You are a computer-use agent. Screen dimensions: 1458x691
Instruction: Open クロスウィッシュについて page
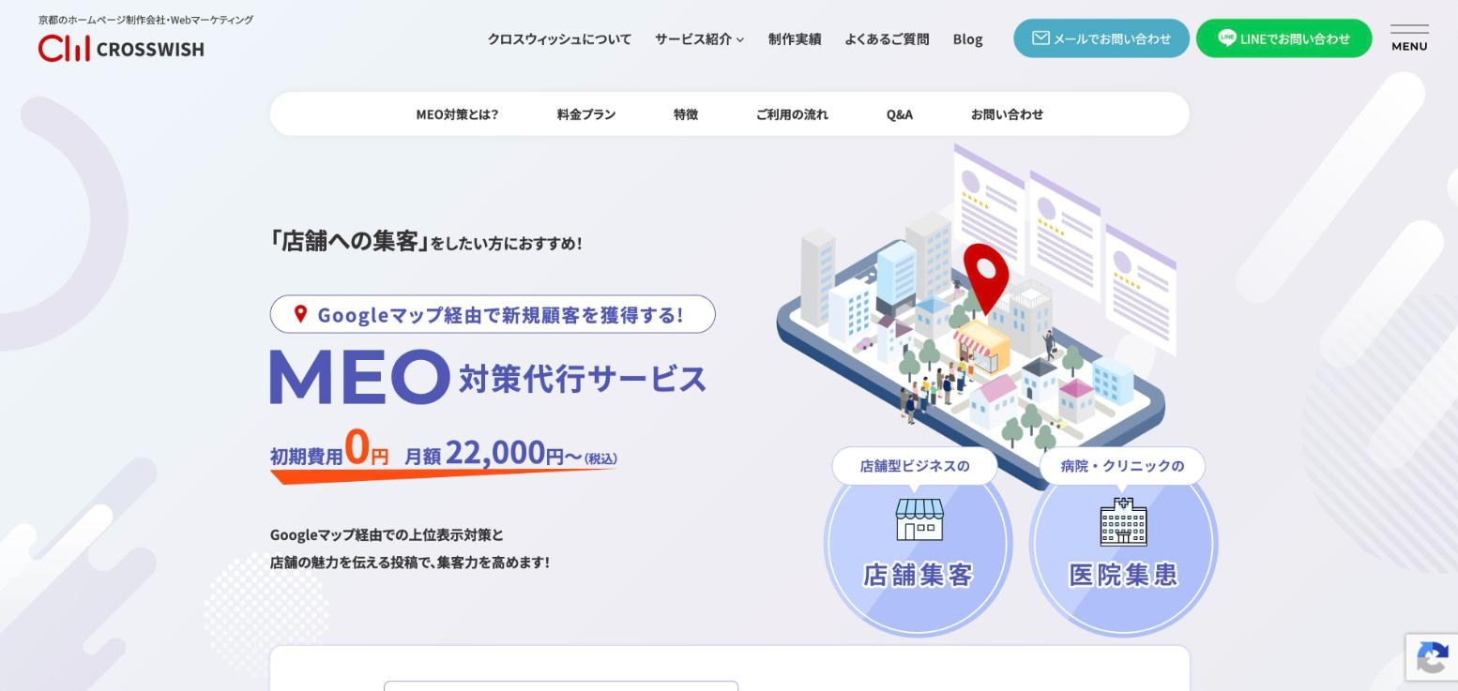click(559, 39)
